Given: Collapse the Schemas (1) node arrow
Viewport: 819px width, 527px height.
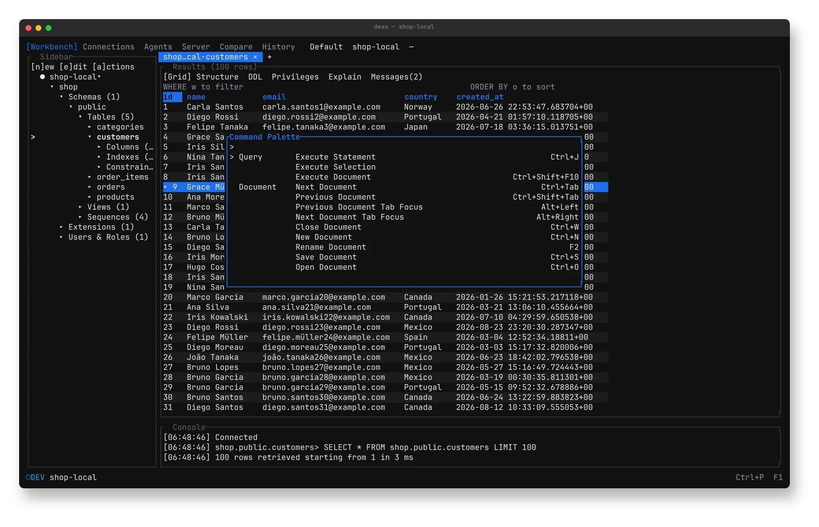Looking at the screenshot, I should (61, 97).
